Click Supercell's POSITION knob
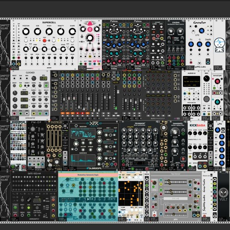Viewport: 230px width, 230px height. pyautogui.click(x=26, y=32)
